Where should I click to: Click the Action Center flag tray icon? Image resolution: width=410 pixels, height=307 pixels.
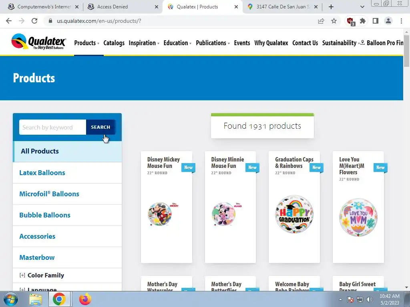[350, 299]
